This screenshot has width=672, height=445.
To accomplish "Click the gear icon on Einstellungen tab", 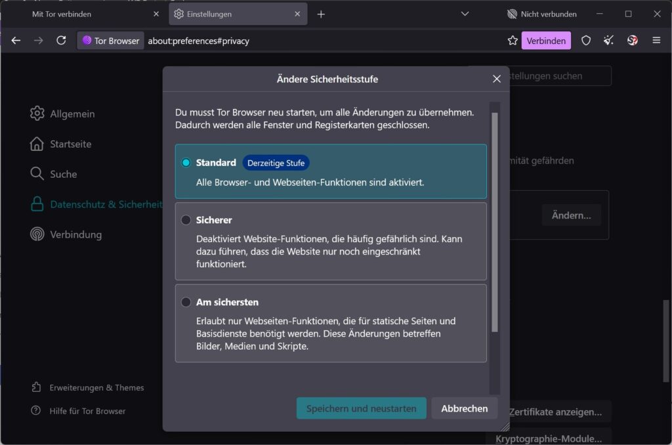I will pyautogui.click(x=178, y=14).
